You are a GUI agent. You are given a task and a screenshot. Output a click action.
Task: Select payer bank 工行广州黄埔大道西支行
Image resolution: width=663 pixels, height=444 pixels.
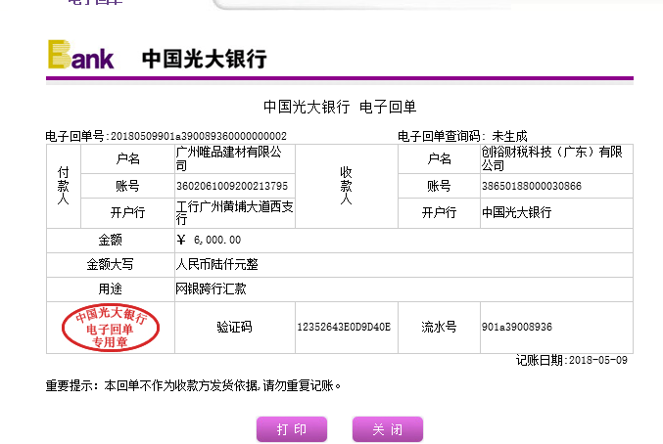tap(235, 213)
